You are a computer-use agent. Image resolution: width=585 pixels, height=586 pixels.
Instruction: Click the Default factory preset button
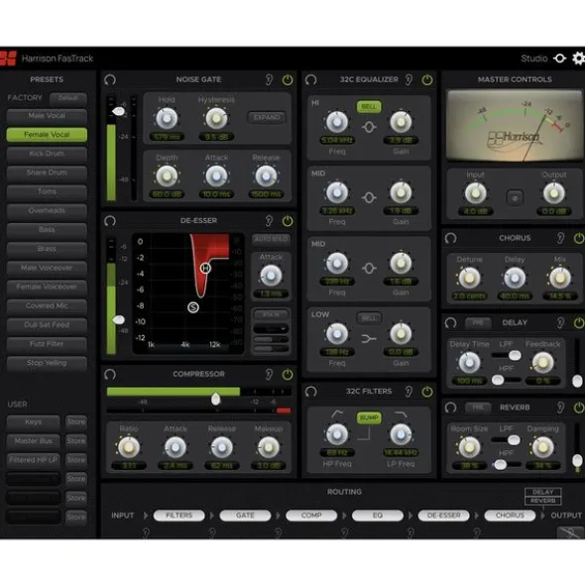click(x=68, y=98)
